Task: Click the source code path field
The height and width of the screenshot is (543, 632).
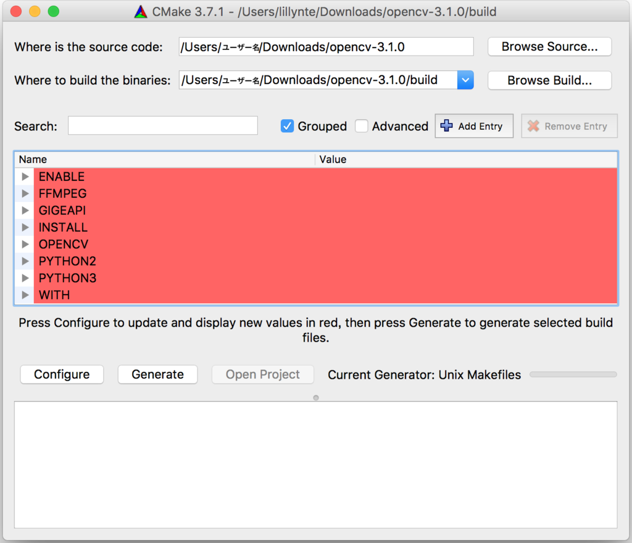Action: (326, 47)
